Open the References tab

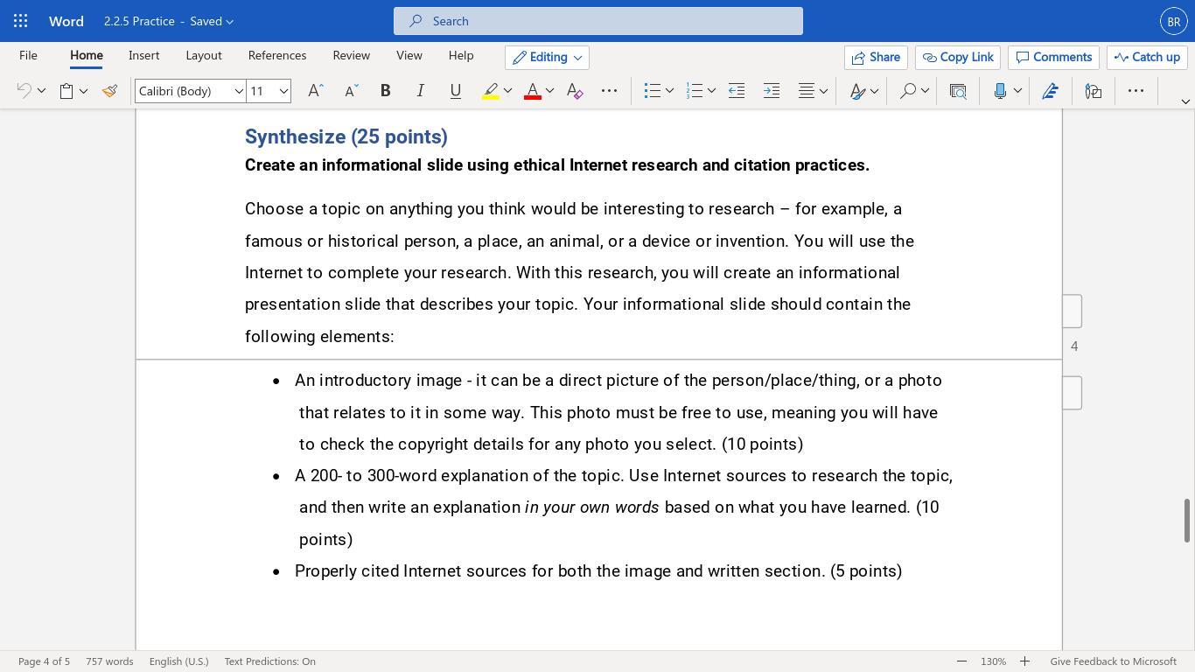(276, 55)
